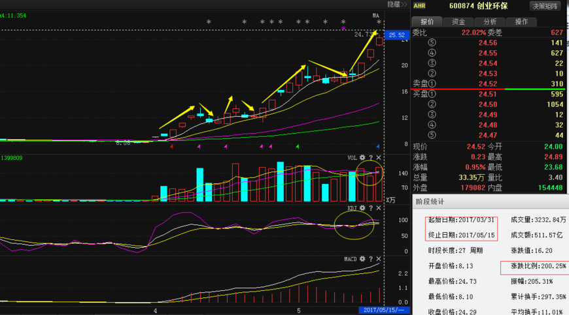
Task: Click 累计换手:297.35% statistic
Action: click(538, 297)
